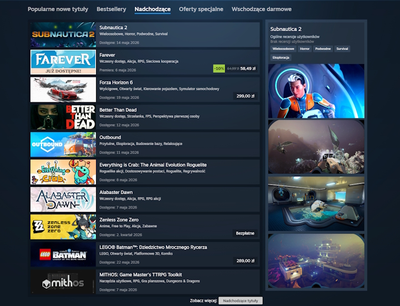Click the -10% discount badge on Farever
400x306 pixels.
click(x=219, y=68)
